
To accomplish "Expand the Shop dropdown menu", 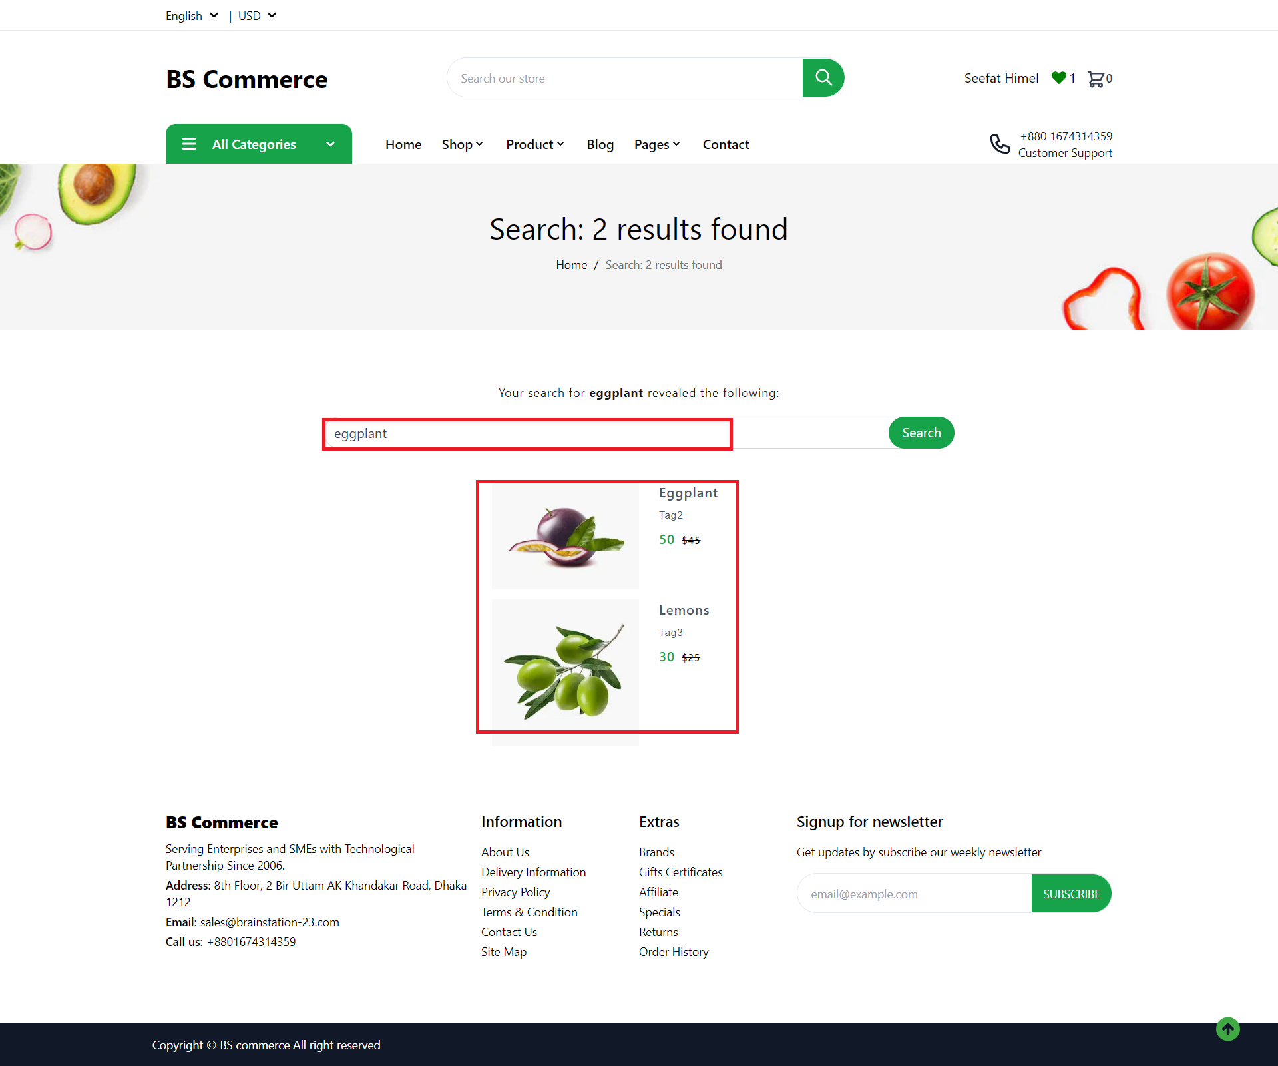I will (462, 144).
